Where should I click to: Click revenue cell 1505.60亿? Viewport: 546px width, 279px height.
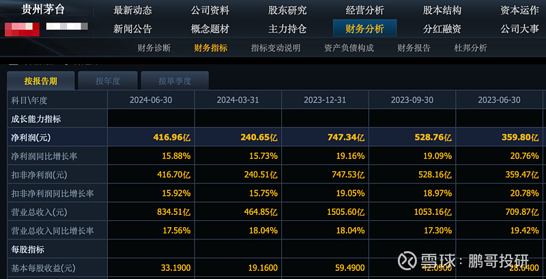click(x=345, y=212)
